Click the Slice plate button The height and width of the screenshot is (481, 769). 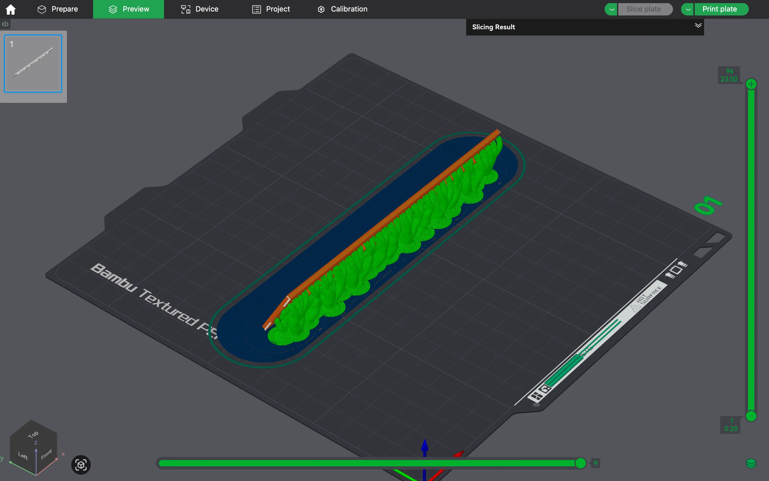[643, 9]
